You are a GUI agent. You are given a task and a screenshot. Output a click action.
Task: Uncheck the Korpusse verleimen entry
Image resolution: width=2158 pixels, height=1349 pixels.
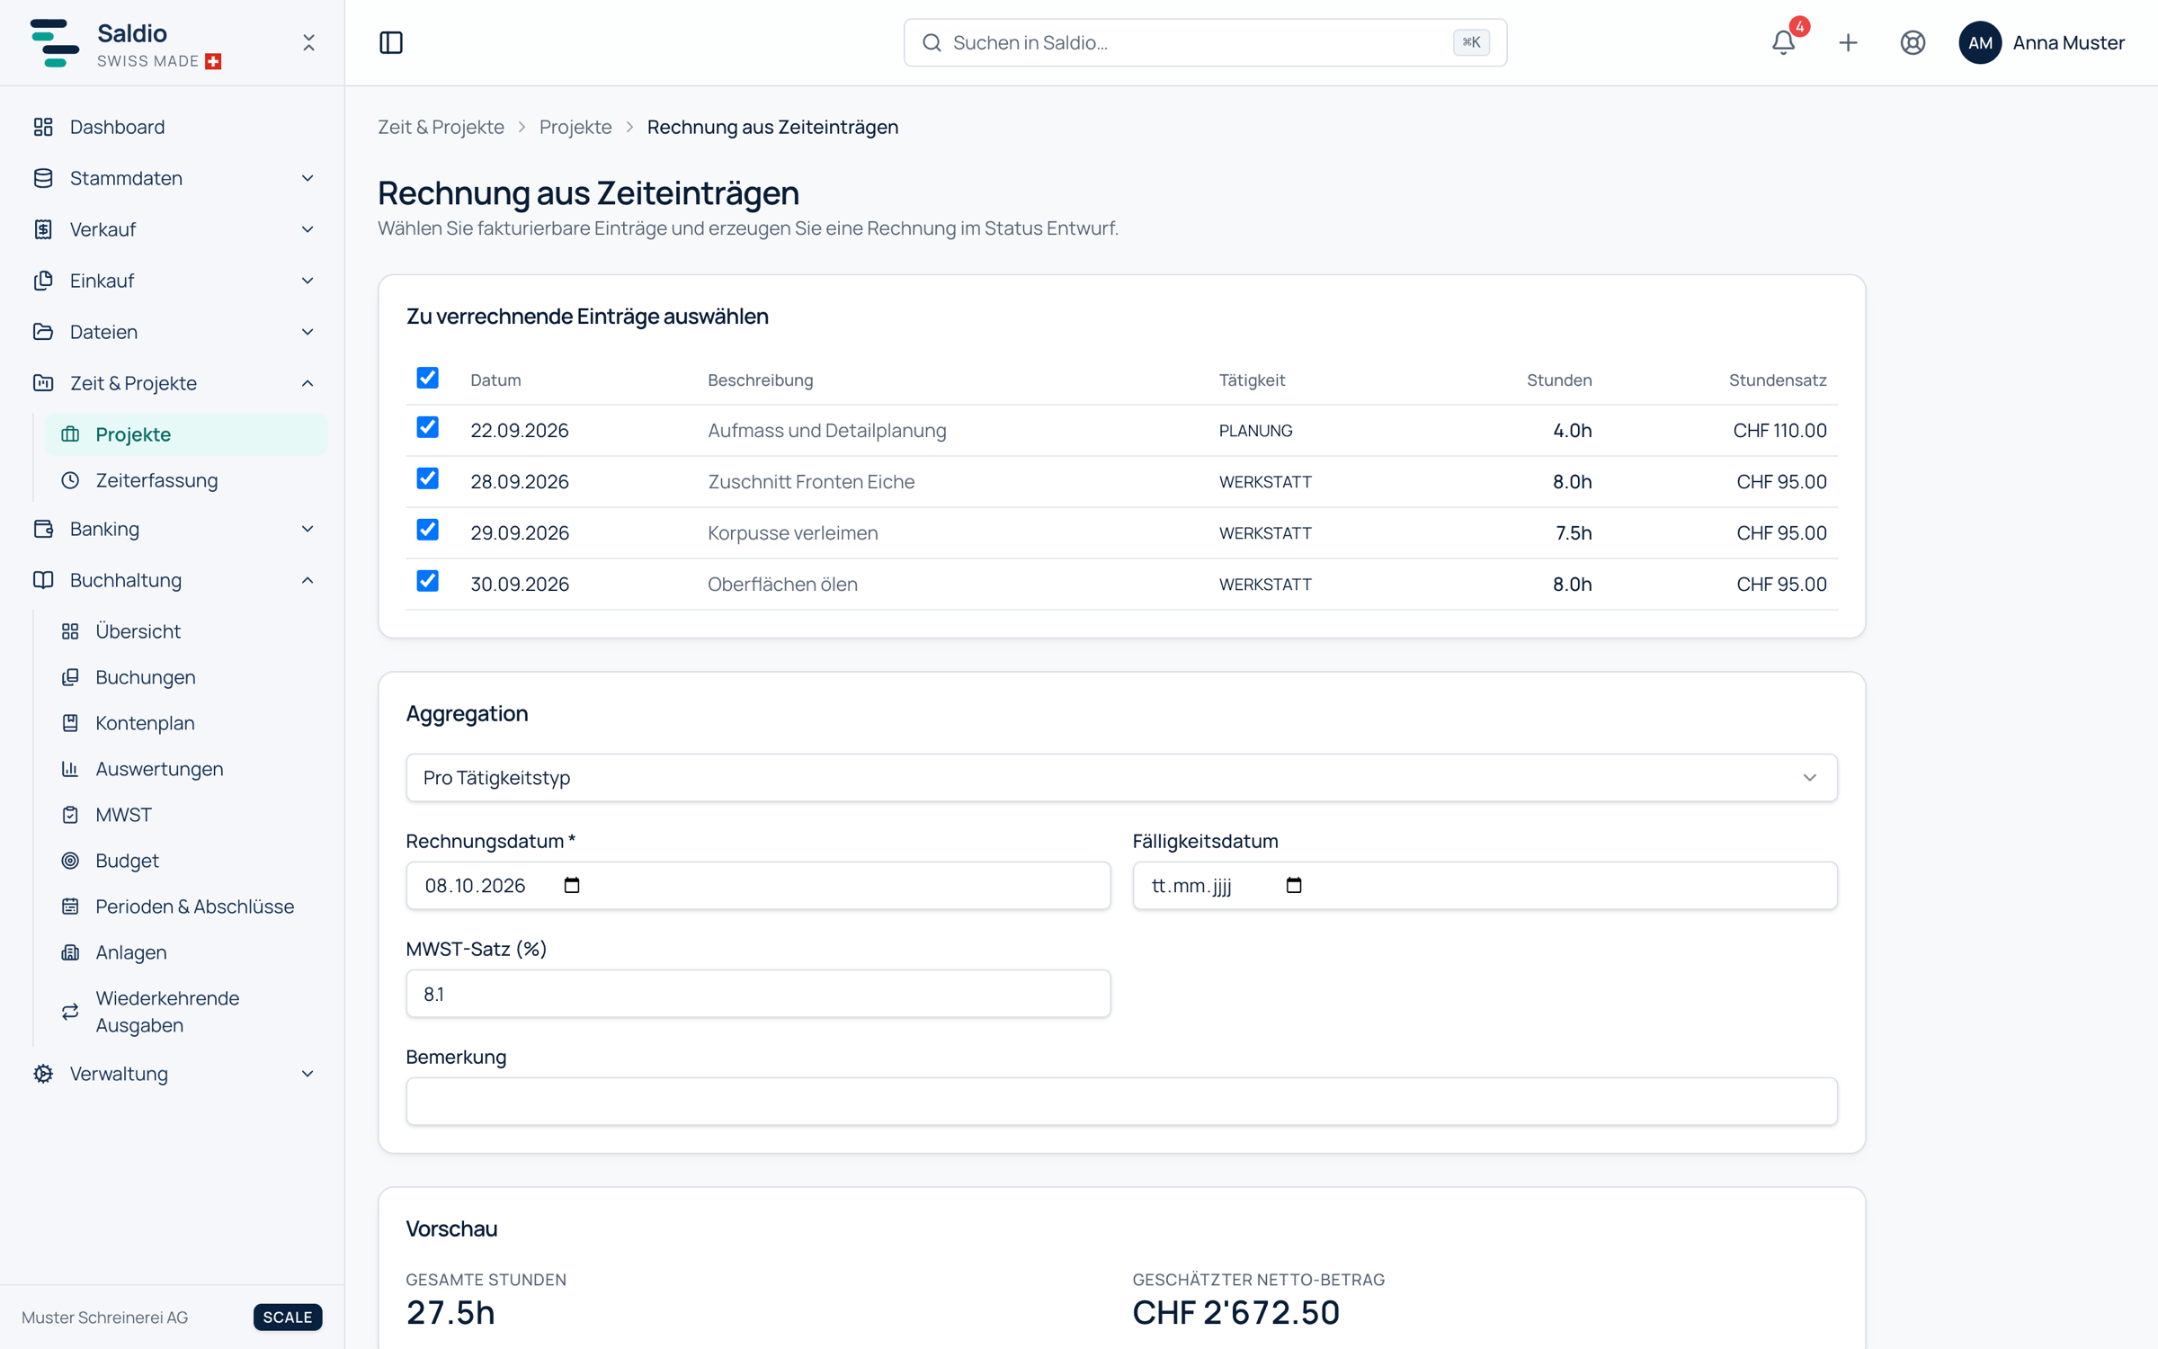tap(427, 530)
